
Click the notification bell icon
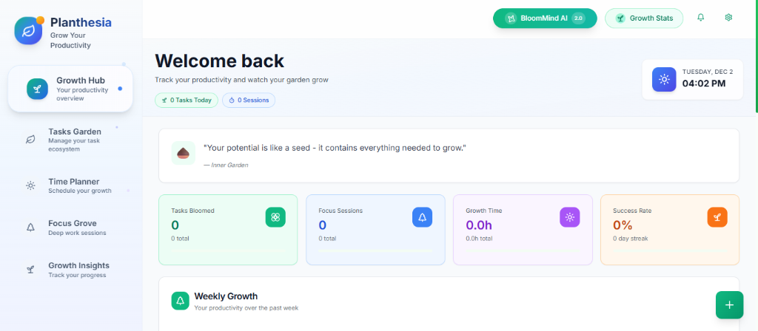pyautogui.click(x=701, y=18)
